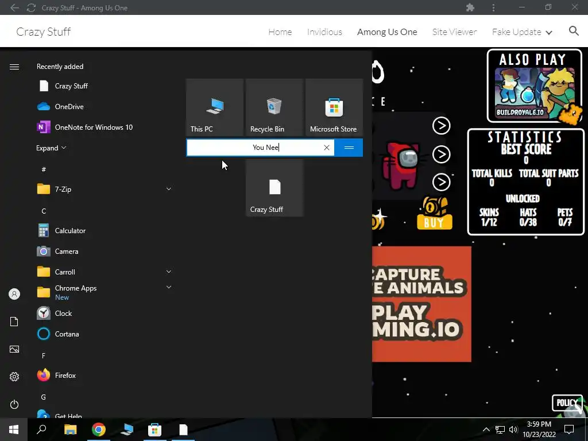Image resolution: width=588 pixels, height=441 pixels.
Task: Click the # letter group header
Action: click(44, 169)
